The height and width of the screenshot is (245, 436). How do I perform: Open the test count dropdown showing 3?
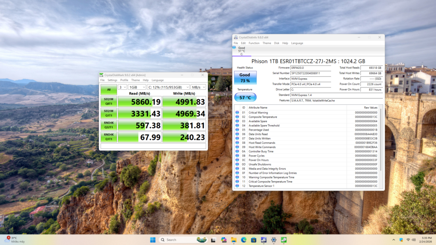[122, 87]
